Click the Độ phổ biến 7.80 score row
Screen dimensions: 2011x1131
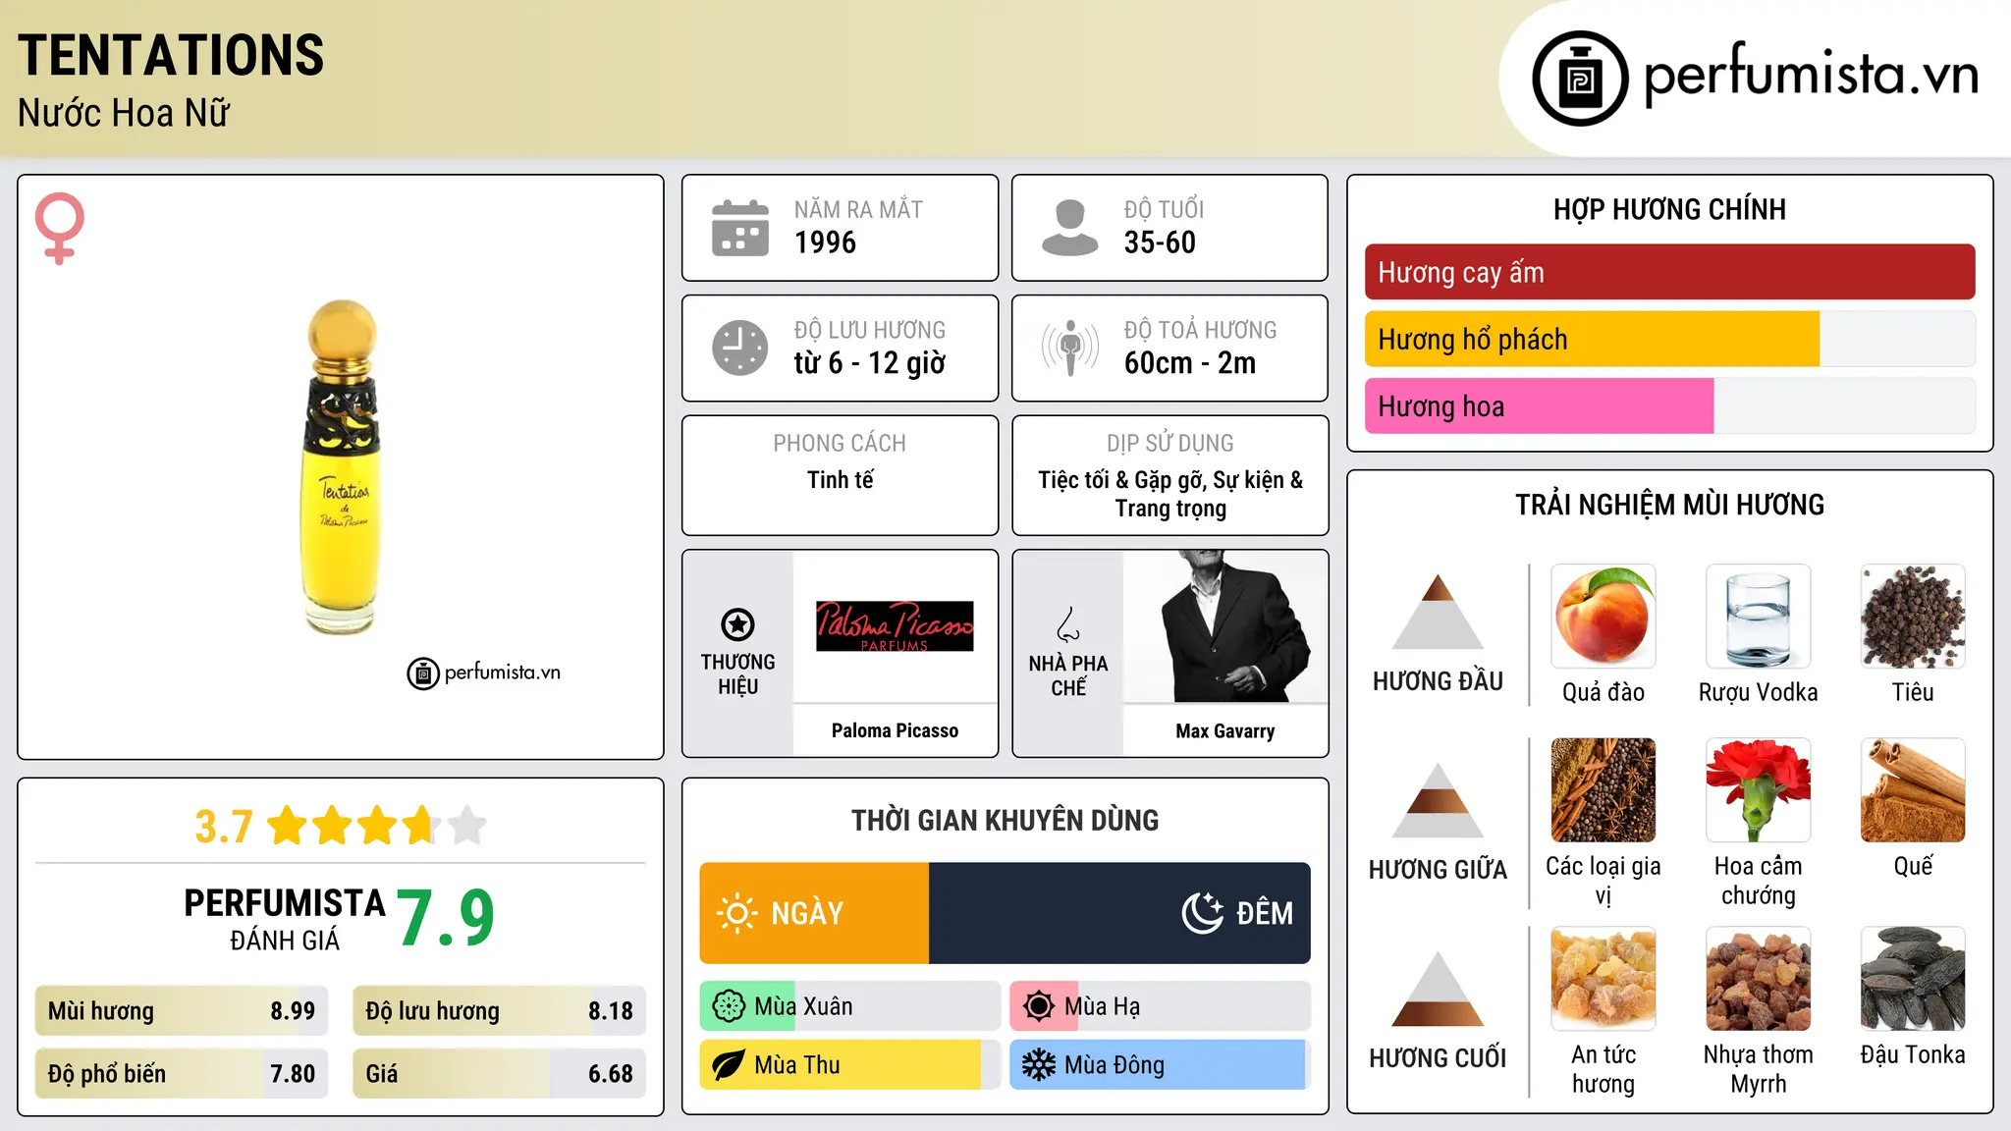[x=182, y=1073]
